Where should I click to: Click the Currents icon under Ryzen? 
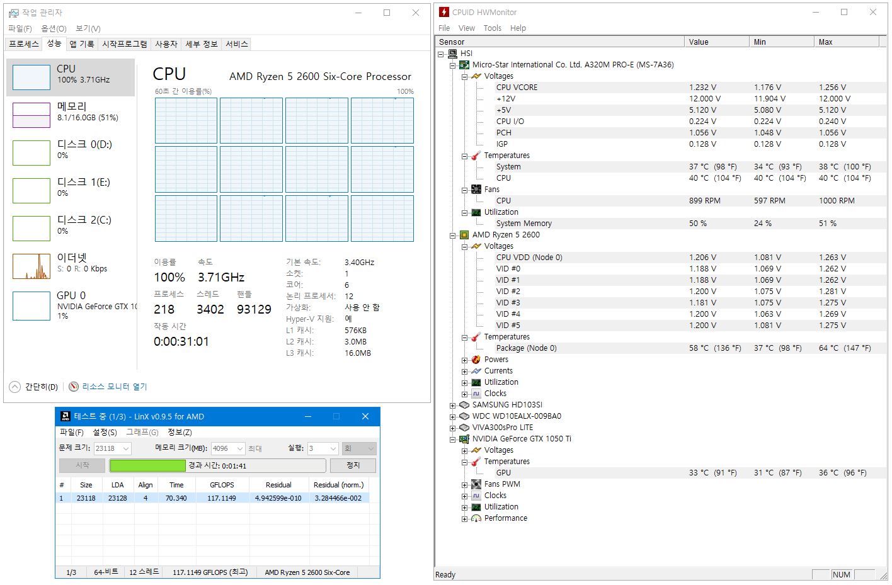476,371
